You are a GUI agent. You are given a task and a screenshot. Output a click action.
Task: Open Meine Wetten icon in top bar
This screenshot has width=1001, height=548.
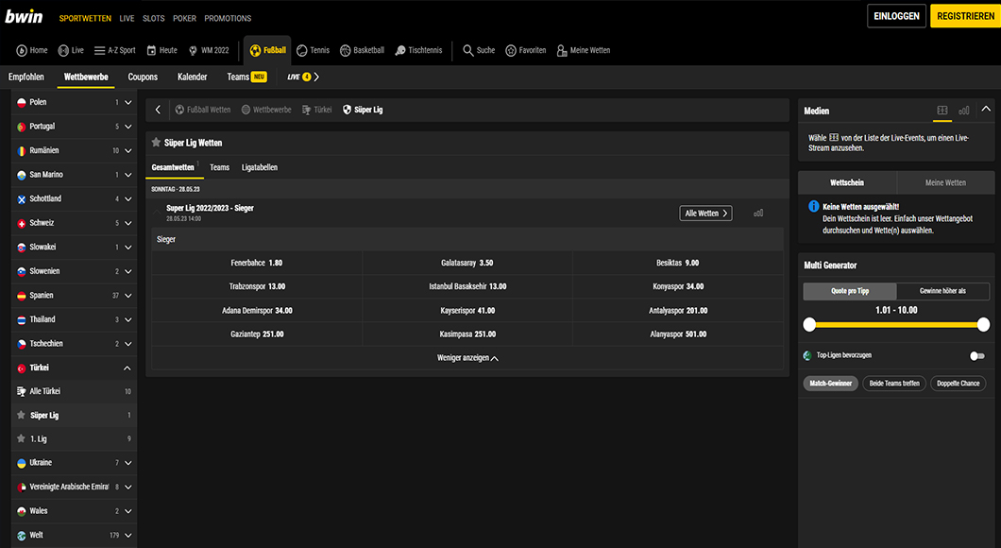point(562,50)
